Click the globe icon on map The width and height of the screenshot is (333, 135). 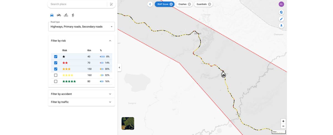[x=281, y=12]
